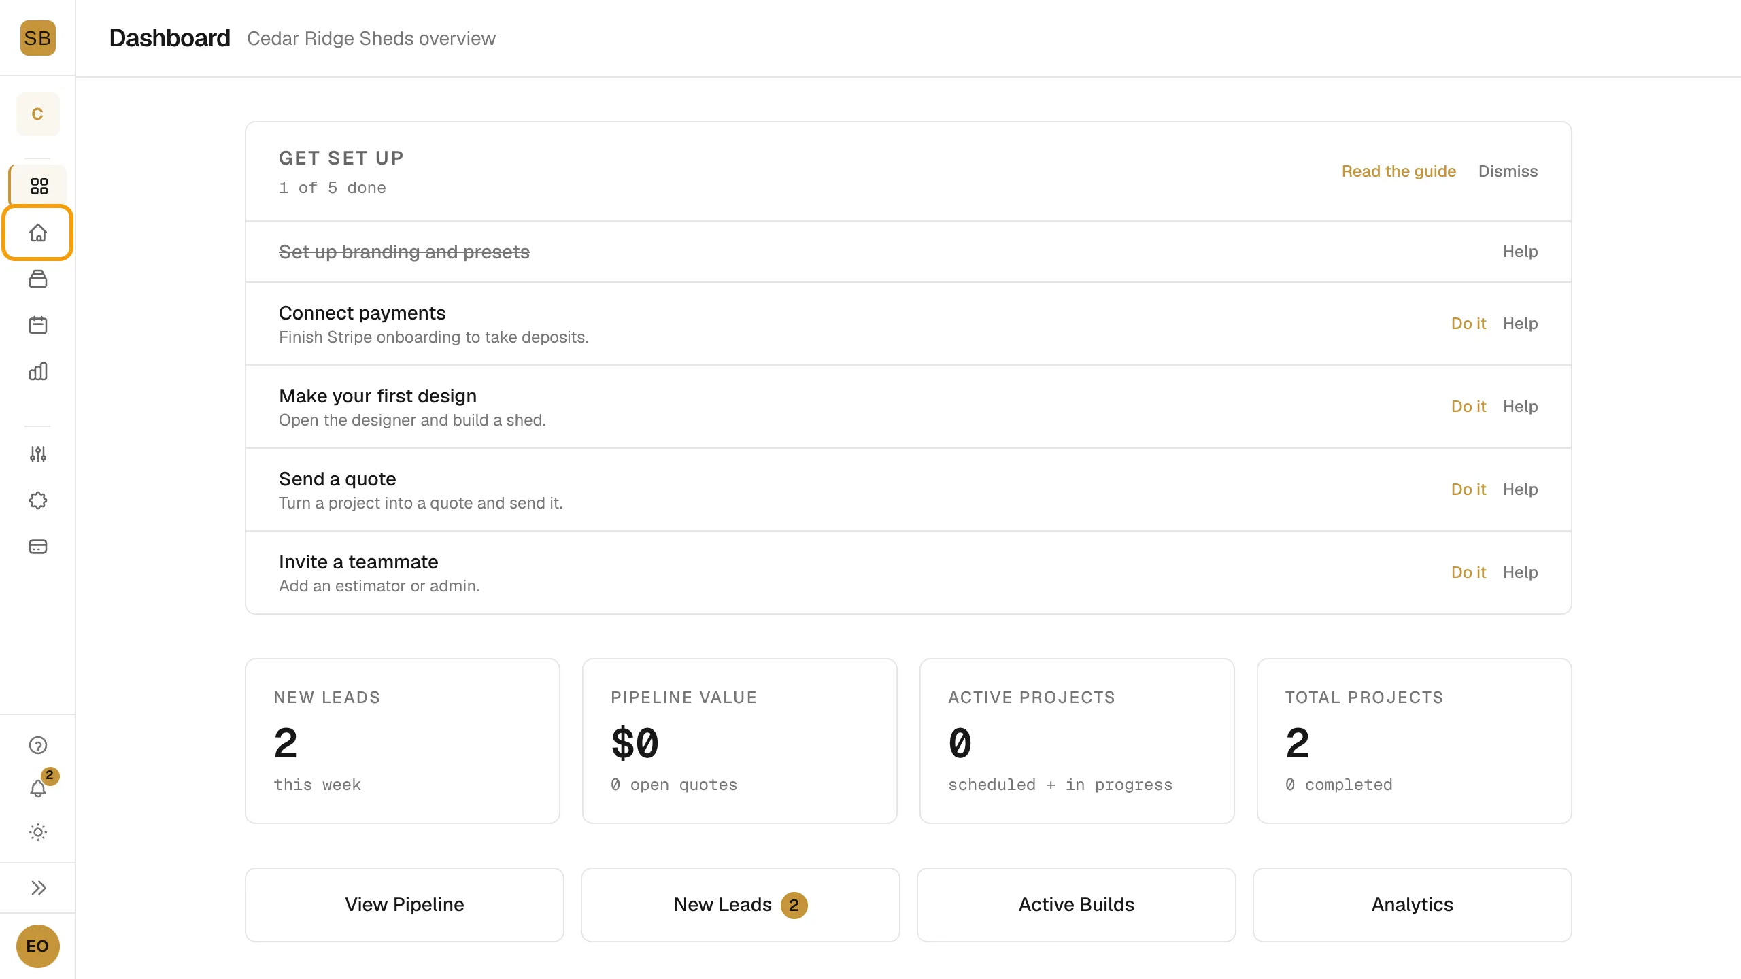Click Do it for Make your first design
This screenshot has height=979, width=1741.
[x=1468, y=407]
